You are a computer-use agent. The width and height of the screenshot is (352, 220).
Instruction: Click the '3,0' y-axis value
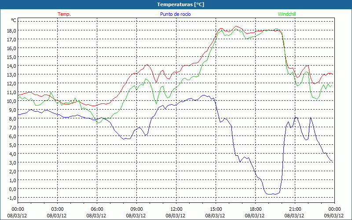[12, 163]
